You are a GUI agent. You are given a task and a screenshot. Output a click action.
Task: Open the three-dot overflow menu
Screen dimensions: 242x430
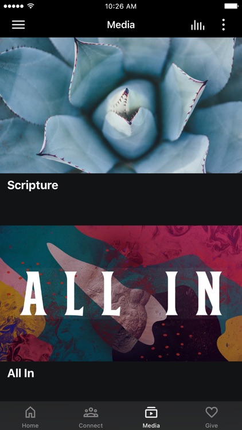pyautogui.click(x=223, y=25)
